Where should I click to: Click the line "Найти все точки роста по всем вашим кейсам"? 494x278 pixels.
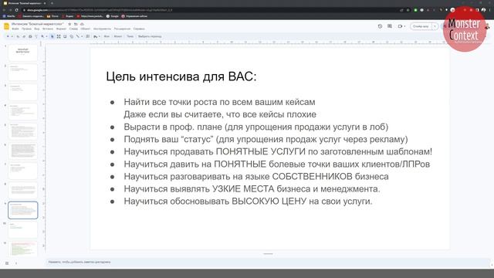[219, 102]
